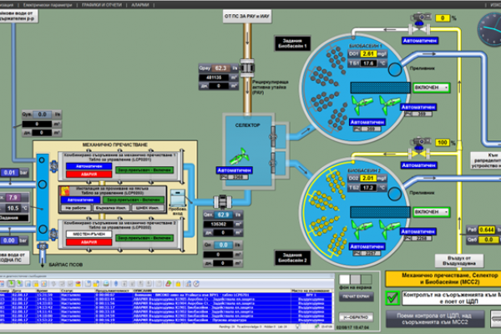Click the Преливник circle in Биобасейн 1
This screenshot has width=501, height=334.
395,69
